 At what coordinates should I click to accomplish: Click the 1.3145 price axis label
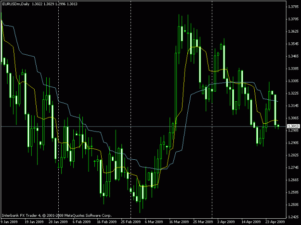(x=293, y=106)
